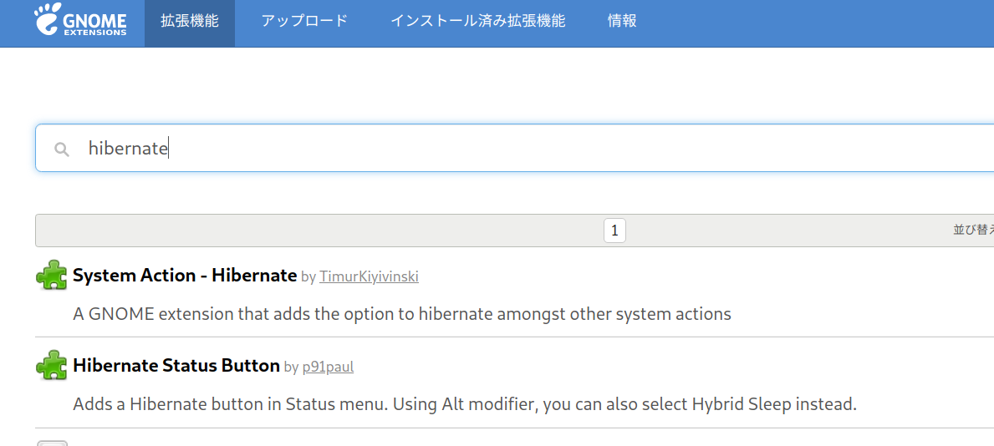Viewport: 994px width, 446px height.
Task: Click the GNOME foot logo icon
Action: [49, 21]
